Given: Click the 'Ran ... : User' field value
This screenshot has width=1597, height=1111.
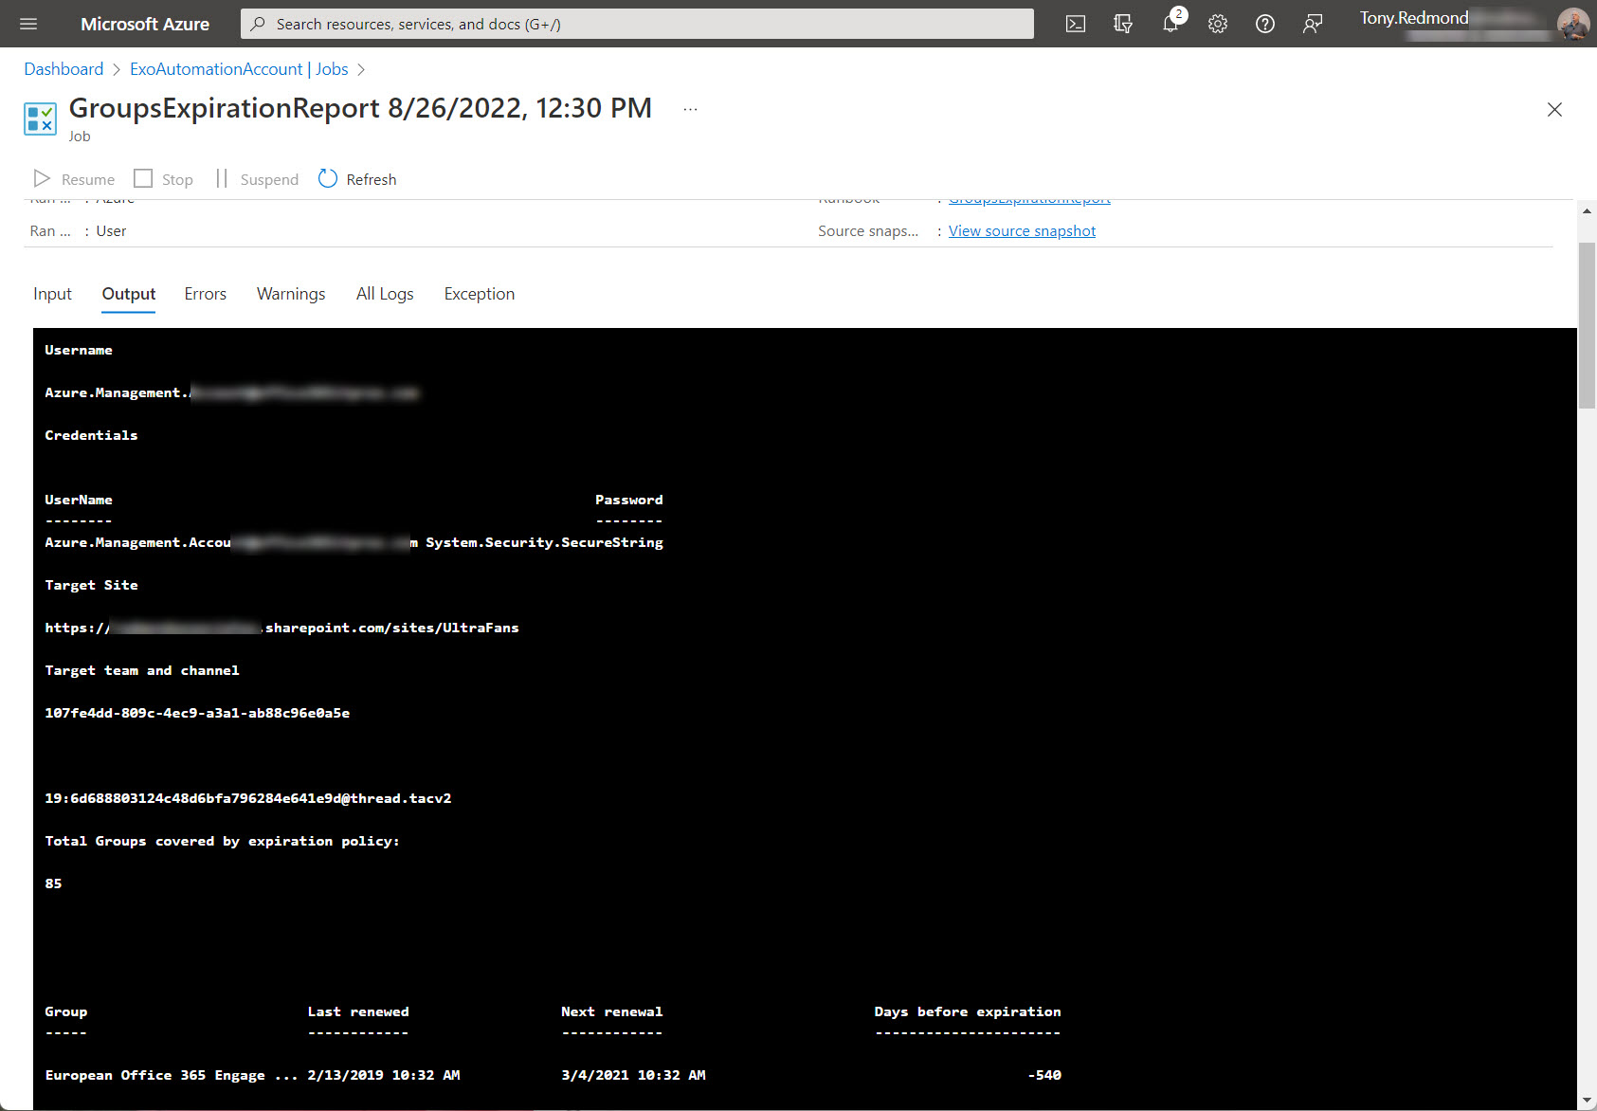Looking at the screenshot, I should (111, 231).
